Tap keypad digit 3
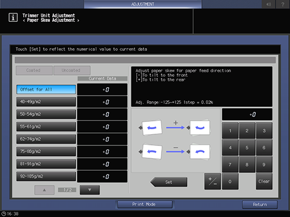The height and width of the screenshot is (217, 290). [264, 130]
